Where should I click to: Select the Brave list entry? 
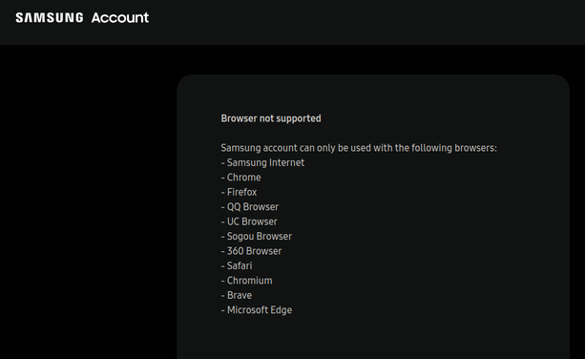(237, 295)
